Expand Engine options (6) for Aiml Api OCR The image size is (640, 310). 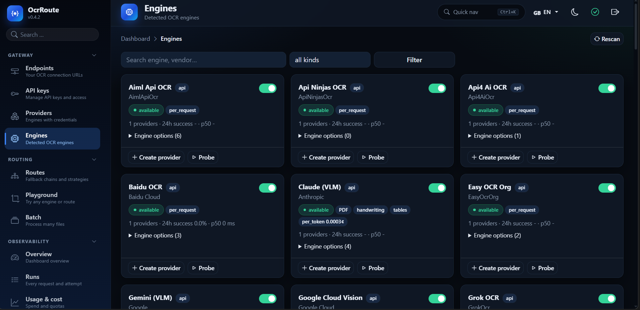(155, 136)
